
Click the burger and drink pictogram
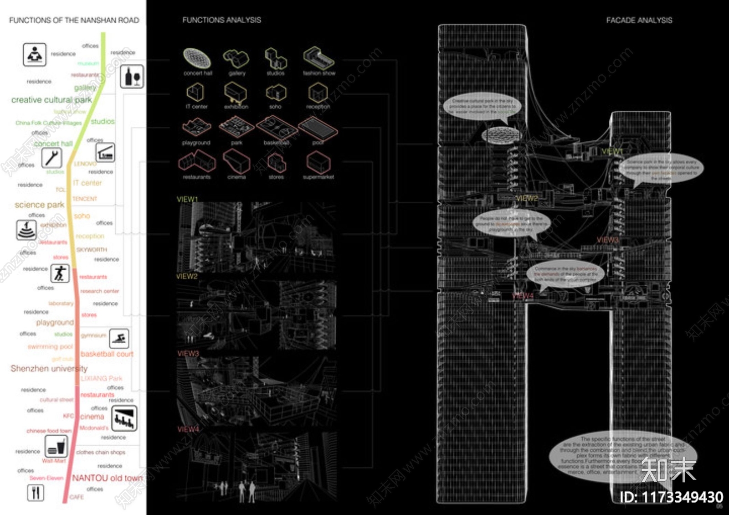(x=56, y=446)
